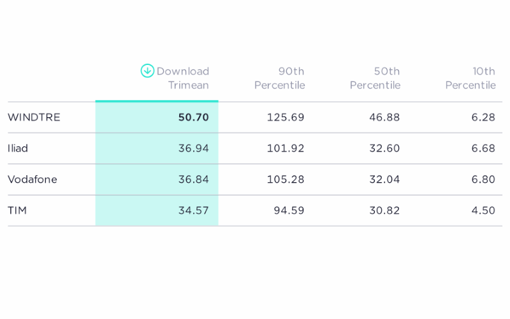Click the Iliad operator row label

18,148
